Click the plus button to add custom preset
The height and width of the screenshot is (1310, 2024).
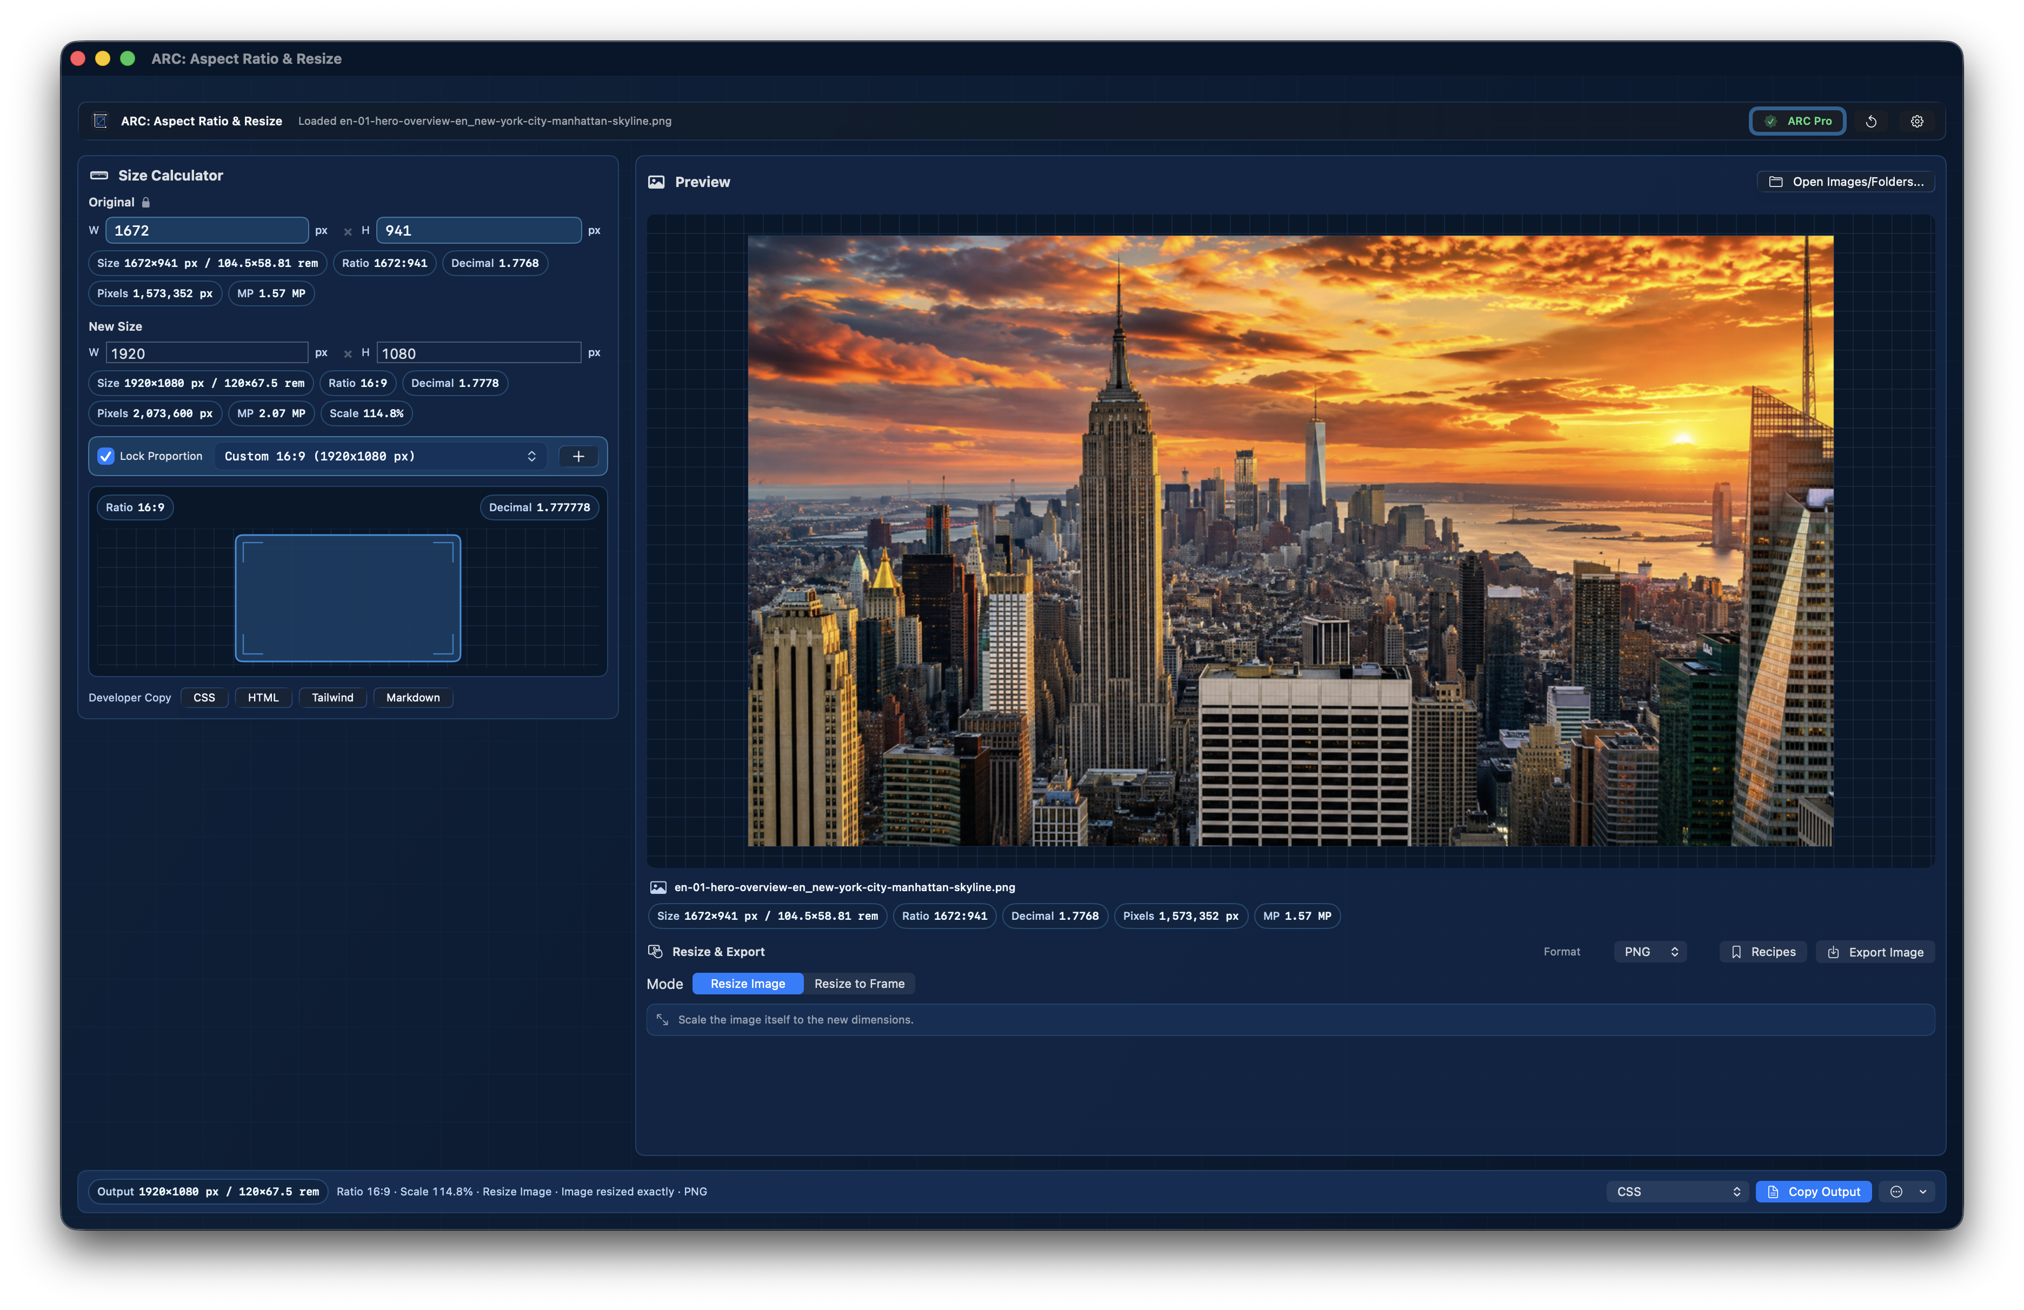(578, 457)
